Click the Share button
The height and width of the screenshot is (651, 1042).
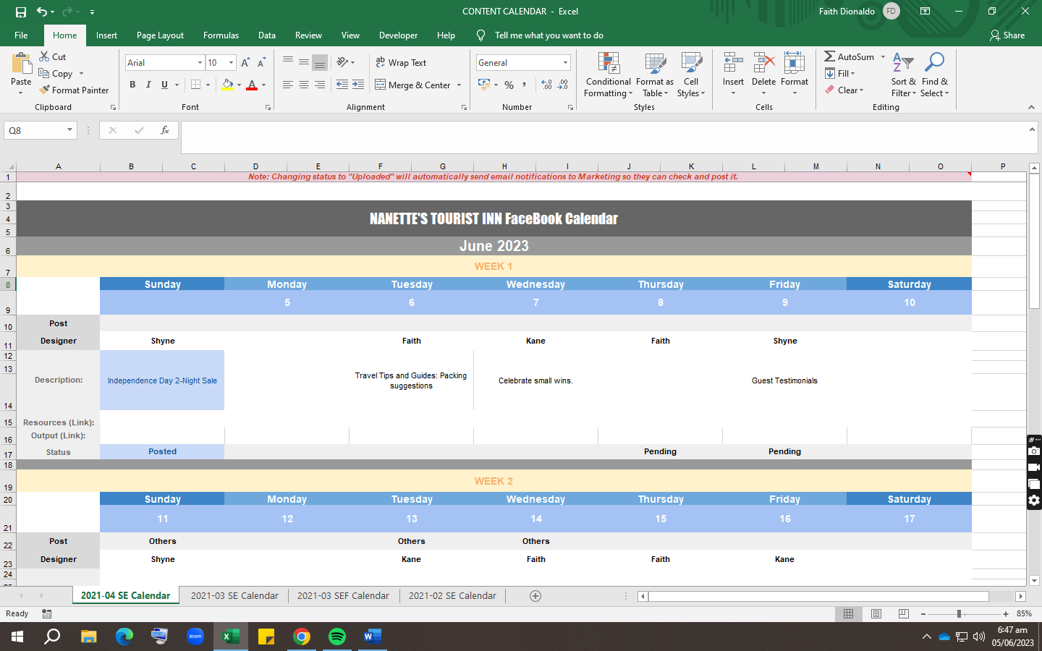(x=1007, y=35)
